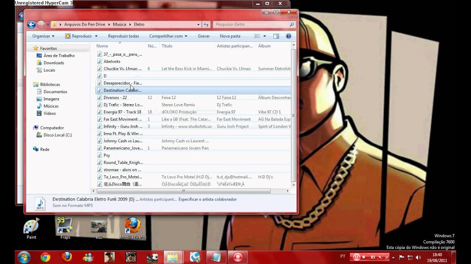Click Reproduzir todas
The width and height of the screenshot is (471, 264).
pyautogui.click(x=124, y=36)
